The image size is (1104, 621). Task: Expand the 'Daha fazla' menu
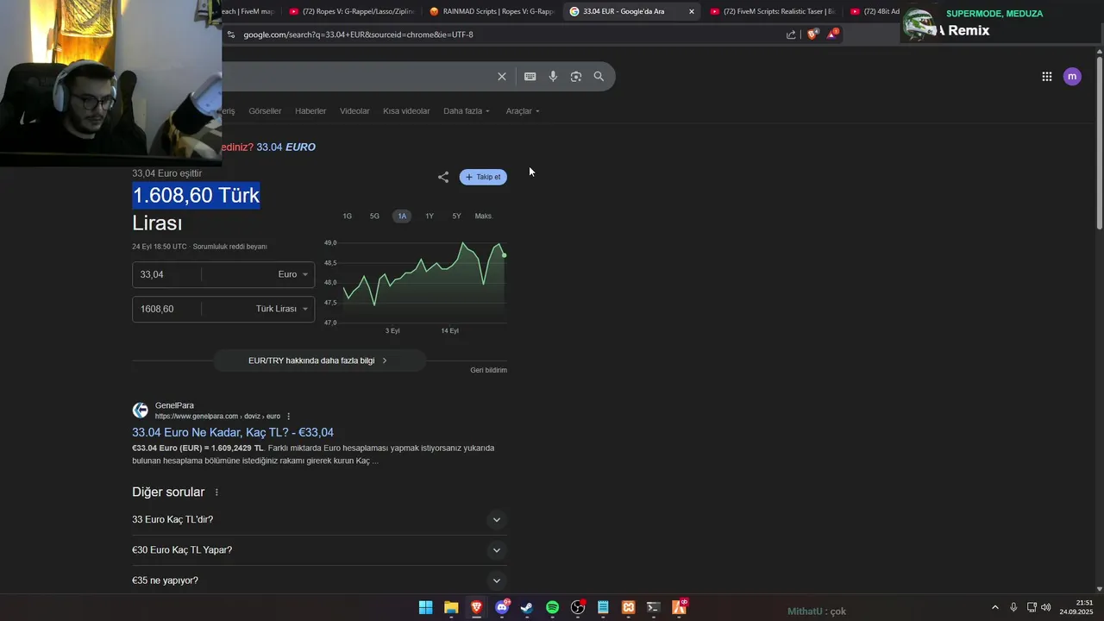(467, 111)
